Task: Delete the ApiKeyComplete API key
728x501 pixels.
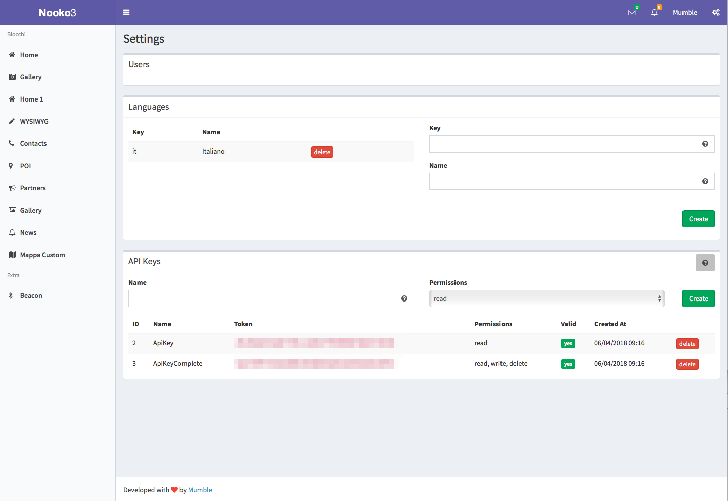Action: click(687, 364)
